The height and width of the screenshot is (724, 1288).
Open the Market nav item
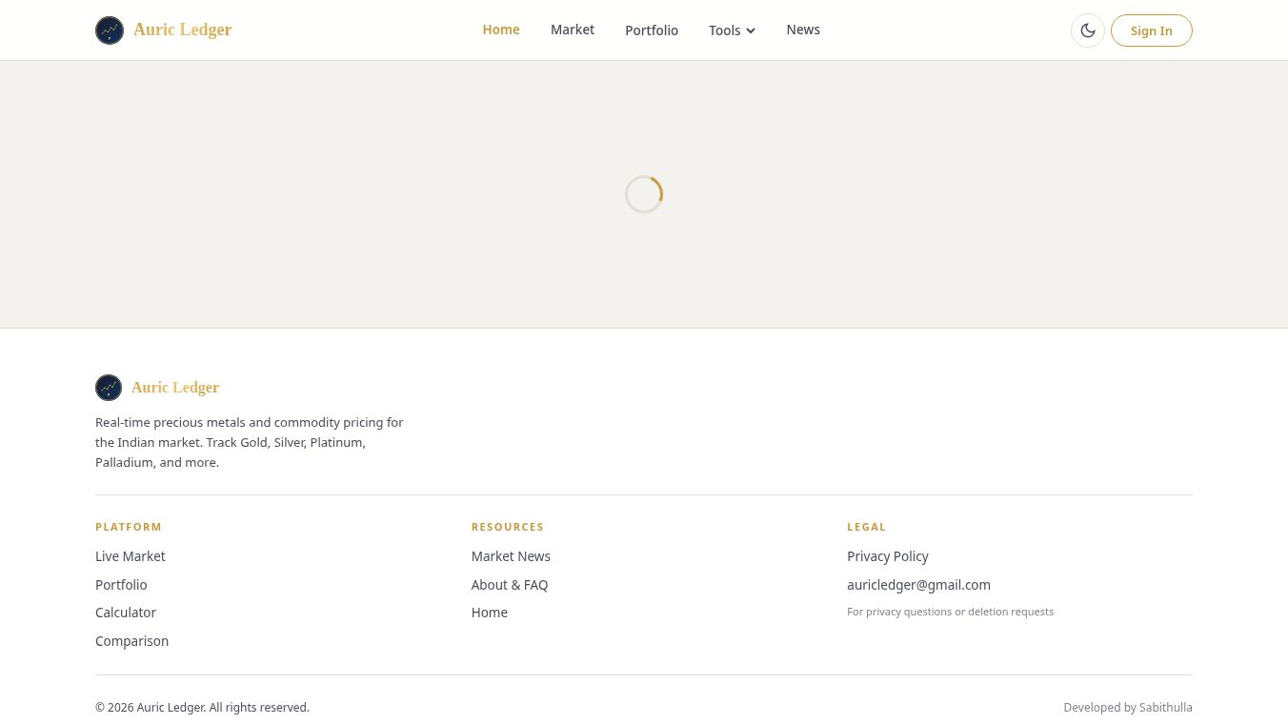[573, 30]
